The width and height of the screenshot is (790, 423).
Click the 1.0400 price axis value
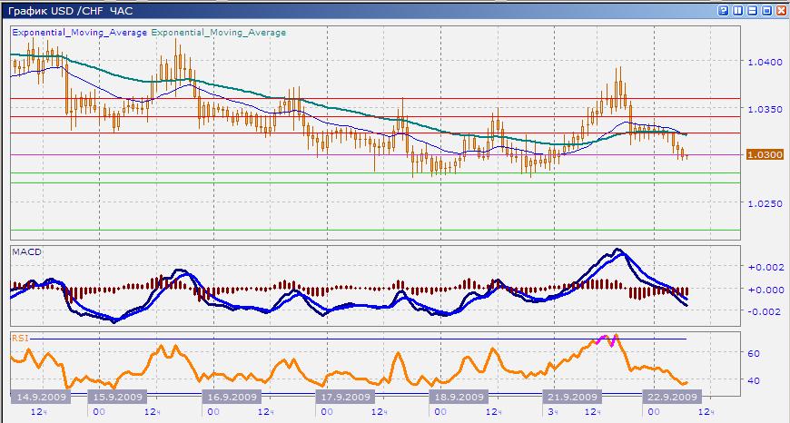point(763,63)
